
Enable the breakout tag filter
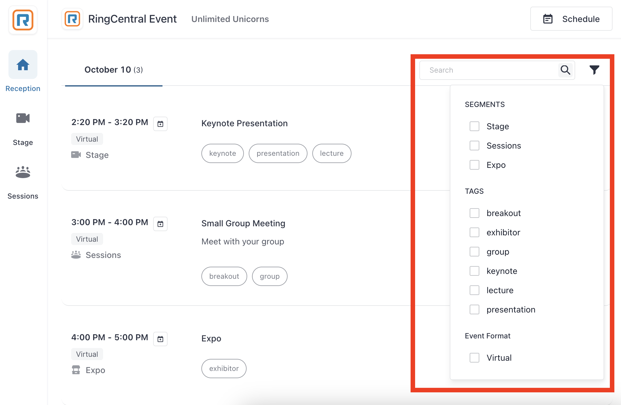point(474,213)
